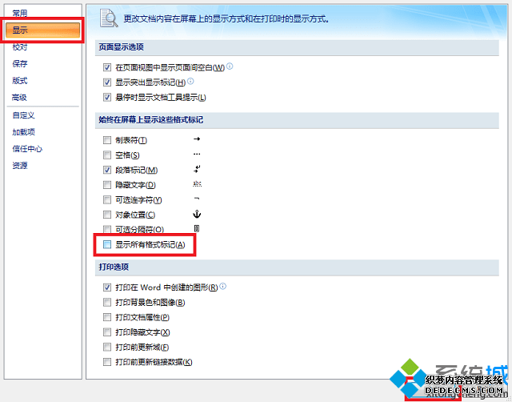Click info icon next to 显示突出显示标记
The width and height of the screenshot is (512, 402).
[x=191, y=82]
